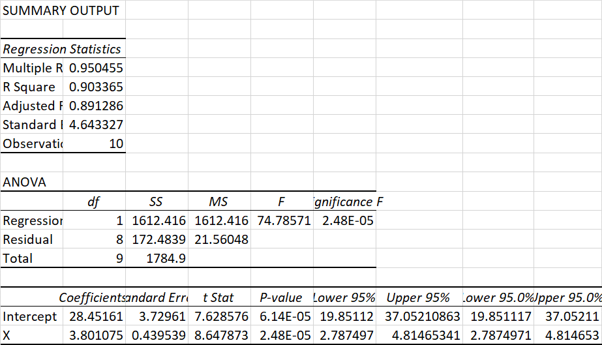Select Residual SS value 172.4839
The image size is (602, 345).
(x=159, y=239)
